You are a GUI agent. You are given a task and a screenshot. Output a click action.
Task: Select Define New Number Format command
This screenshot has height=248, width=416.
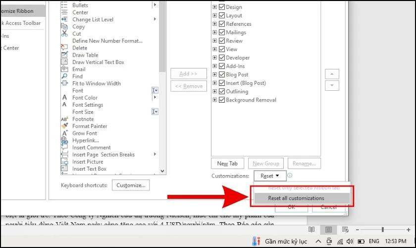pyautogui.click(x=107, y=41)
